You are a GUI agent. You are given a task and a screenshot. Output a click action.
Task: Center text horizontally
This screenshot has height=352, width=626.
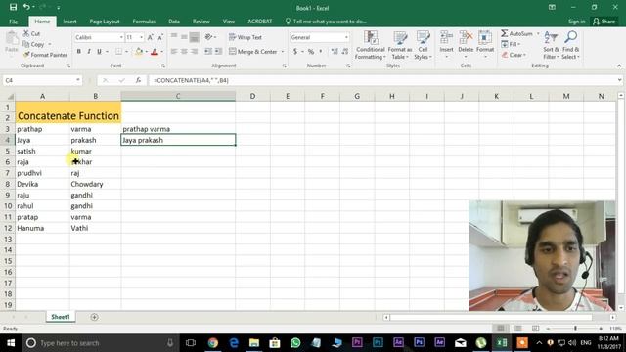[184, 52]
